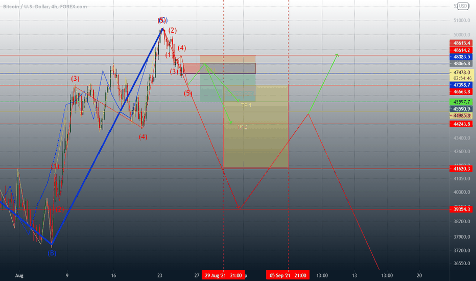Click the USD currency button
The image size is (476, 281).
tap(463, 6)
